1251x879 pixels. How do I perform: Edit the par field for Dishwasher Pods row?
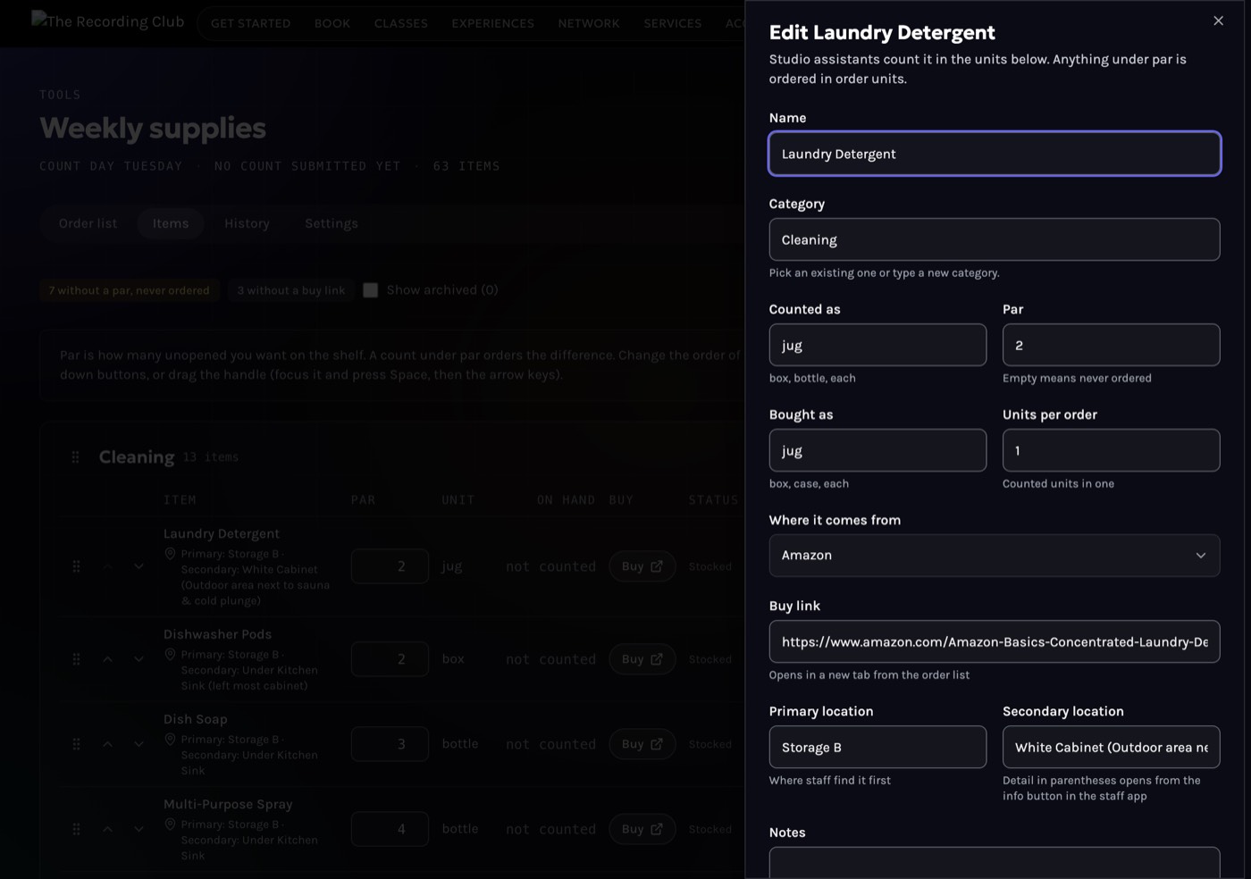[x=390, y=659]
